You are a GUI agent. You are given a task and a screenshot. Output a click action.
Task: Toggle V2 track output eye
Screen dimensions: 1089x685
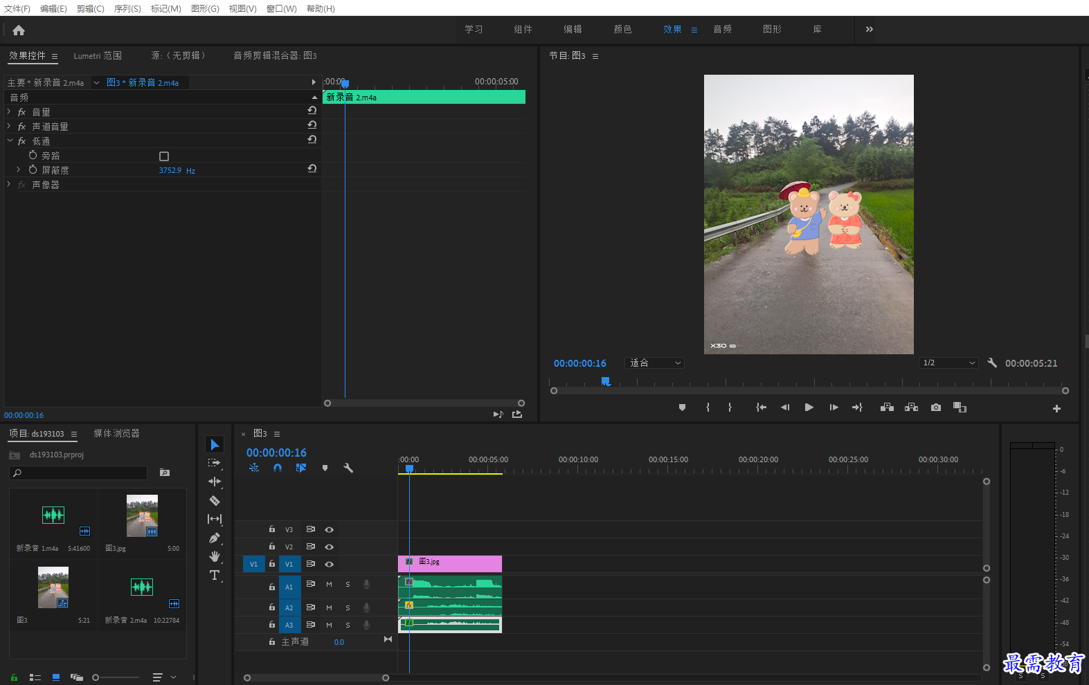(330, 547)
